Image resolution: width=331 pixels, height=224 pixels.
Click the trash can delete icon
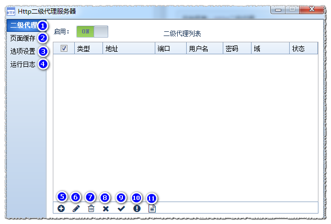click(91, 208)
